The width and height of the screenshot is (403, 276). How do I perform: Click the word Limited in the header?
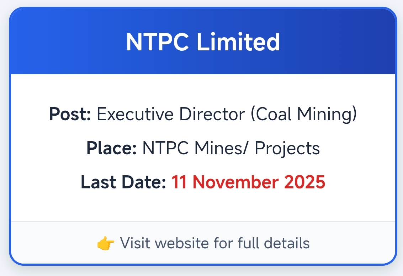pos(238,42)
